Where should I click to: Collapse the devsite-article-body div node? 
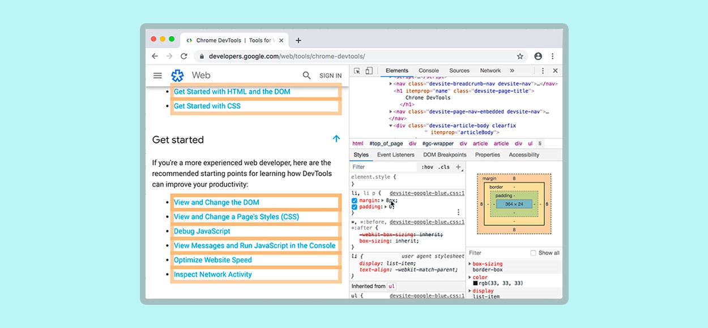coord(391,126)
